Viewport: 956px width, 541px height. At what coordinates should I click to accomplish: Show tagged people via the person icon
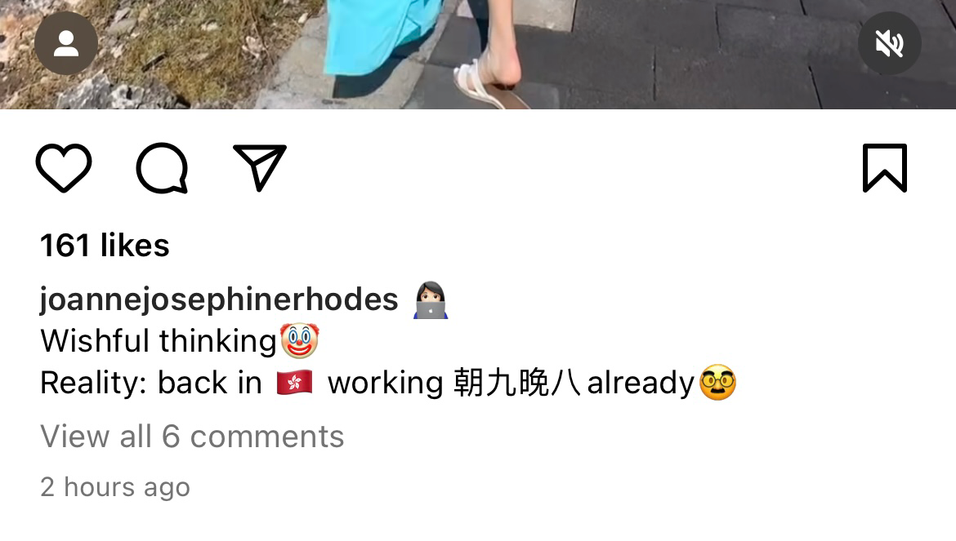pos(66,43)
